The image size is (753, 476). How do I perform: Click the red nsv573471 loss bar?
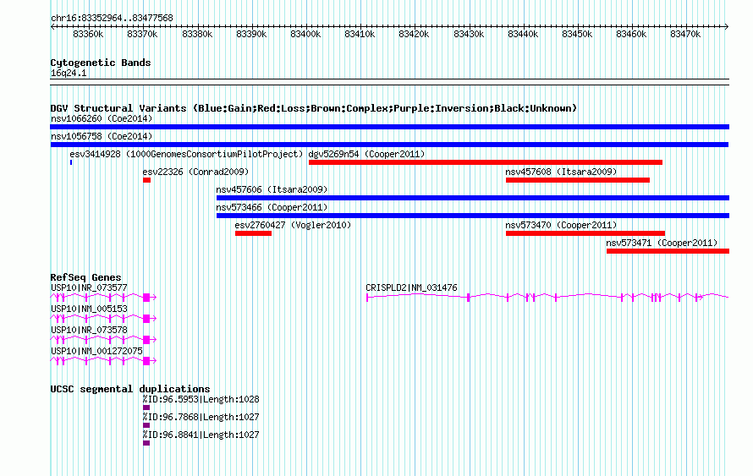668,251
